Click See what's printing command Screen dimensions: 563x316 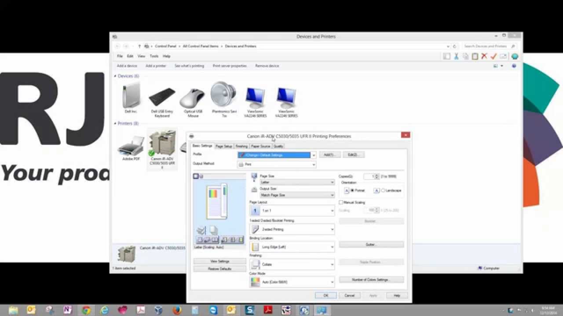(x=189, y=66)
